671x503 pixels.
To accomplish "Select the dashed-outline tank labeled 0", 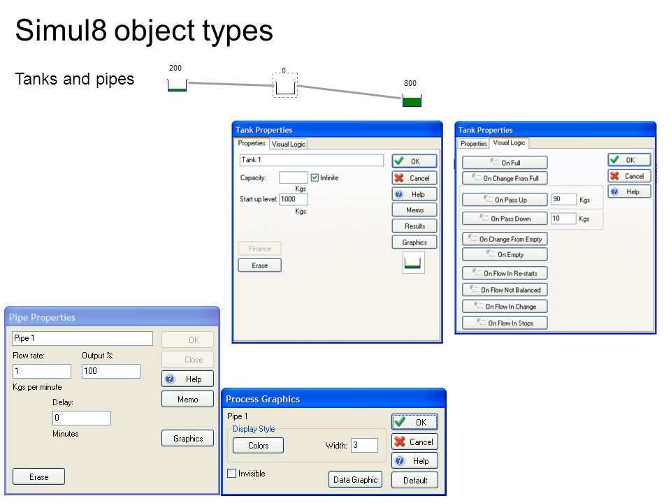I will pos(285,85).
